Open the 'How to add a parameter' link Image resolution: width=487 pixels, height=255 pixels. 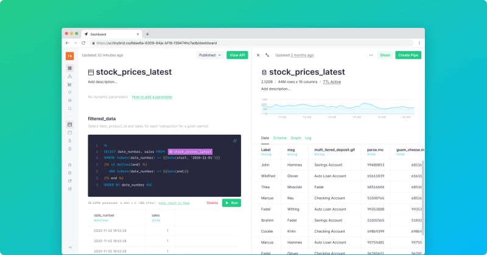(152, 97)
